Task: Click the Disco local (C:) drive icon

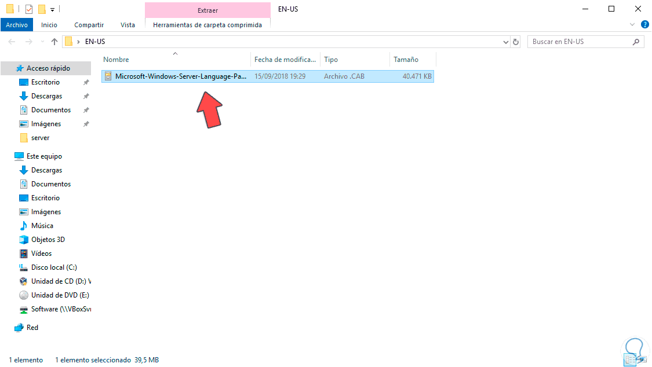Action: point(24,267)
